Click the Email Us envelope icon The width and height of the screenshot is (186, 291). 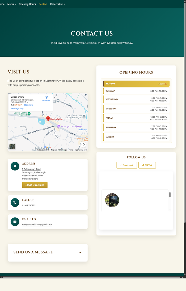click(15, 222)
